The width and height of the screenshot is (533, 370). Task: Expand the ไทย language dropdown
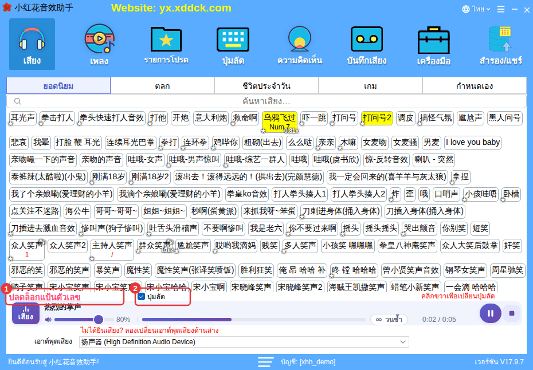coord(476,9)
